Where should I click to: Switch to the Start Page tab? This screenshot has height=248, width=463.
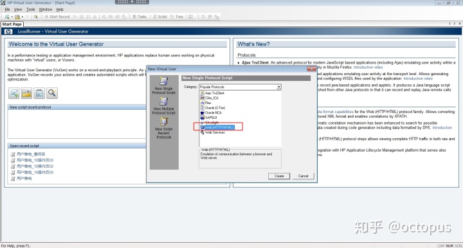pyautogui.click(x=12, y=24)
